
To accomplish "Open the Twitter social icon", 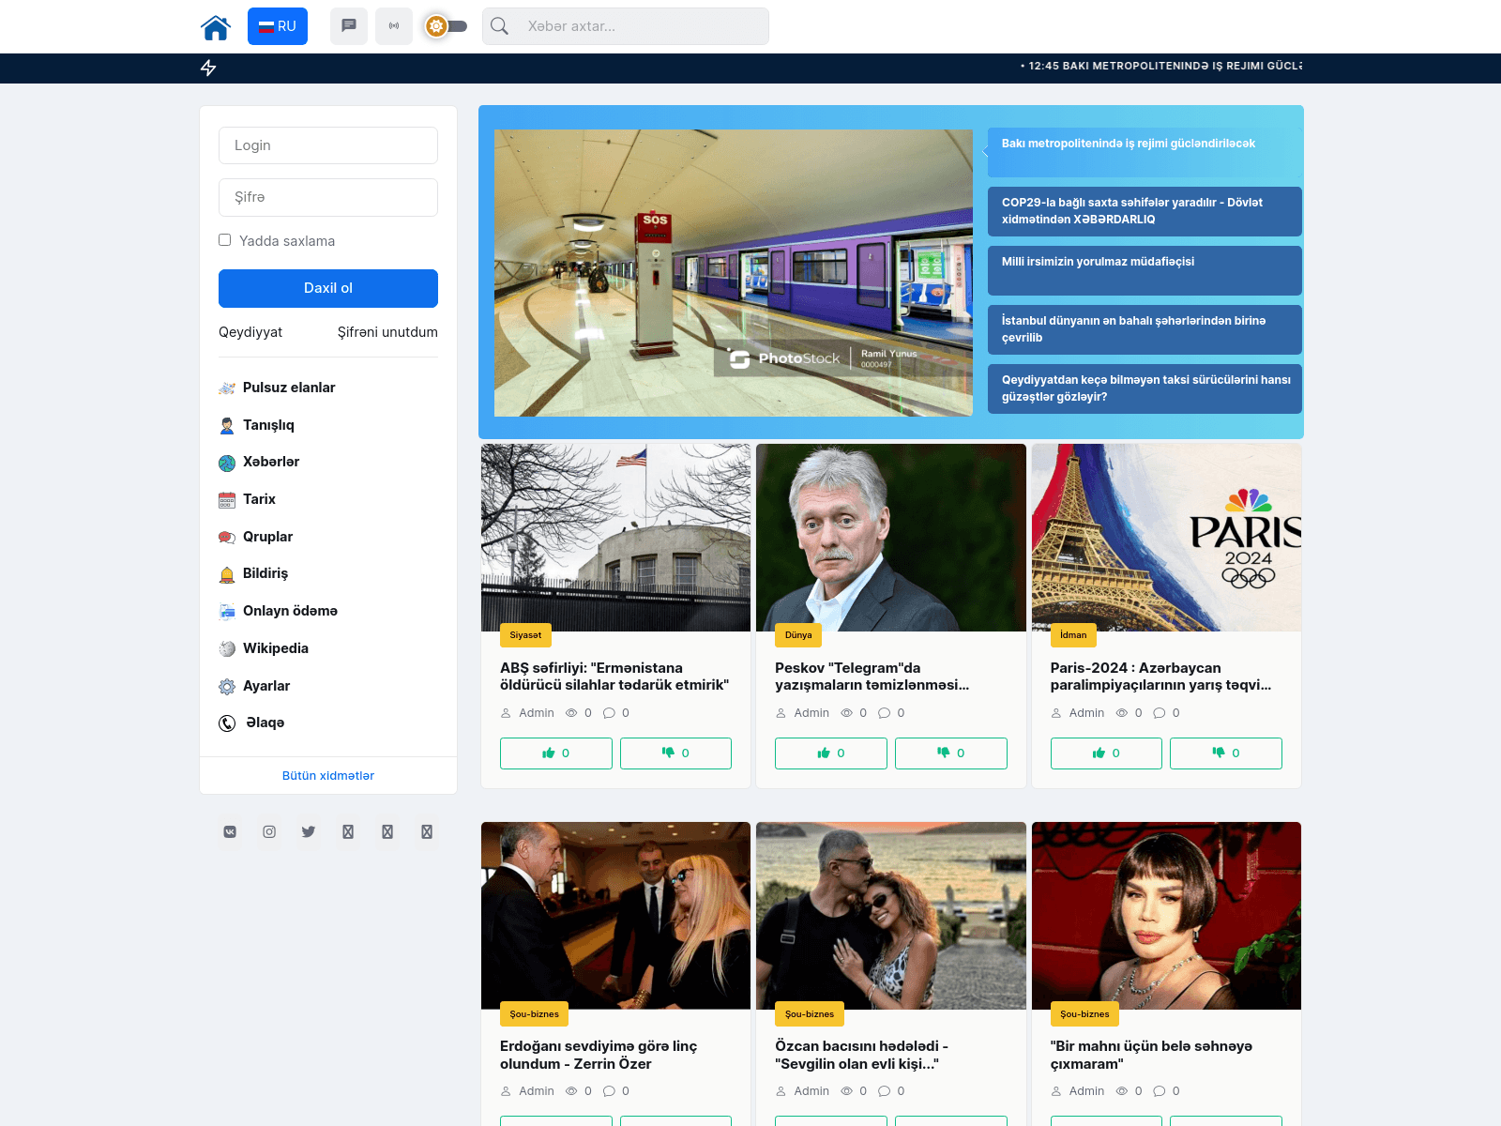I will [x=309, y=831].
